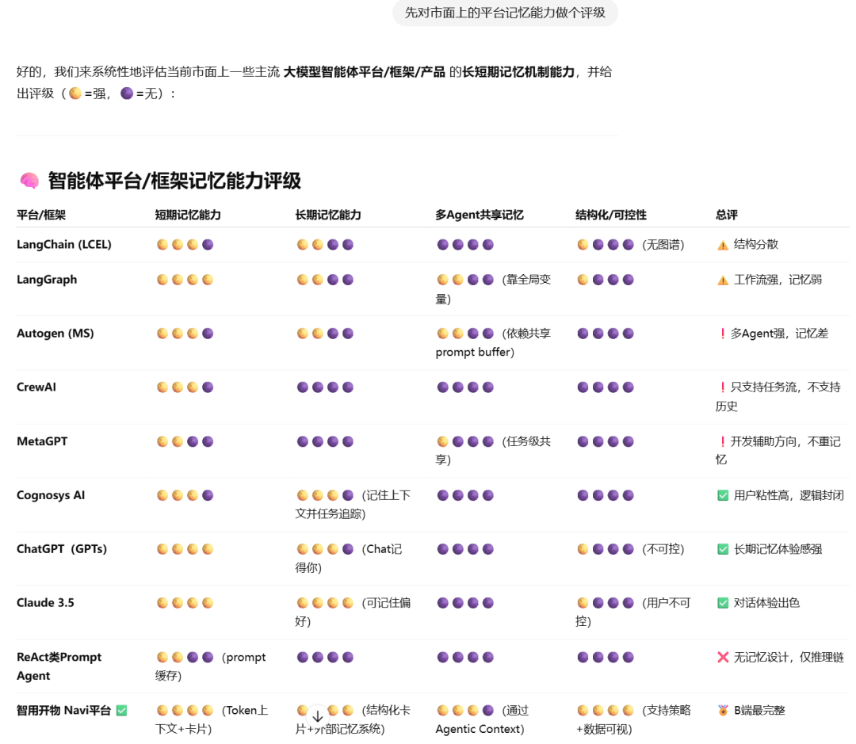Select the MetaGPT row name
The image size is (856, 744).
(x=42, y=441)
